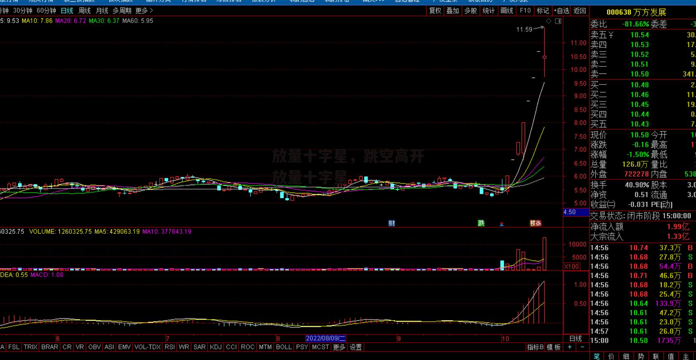This screenshot has width=696, height=360.
Task: Click the diamond icon above chart
Action: [549, 21]
